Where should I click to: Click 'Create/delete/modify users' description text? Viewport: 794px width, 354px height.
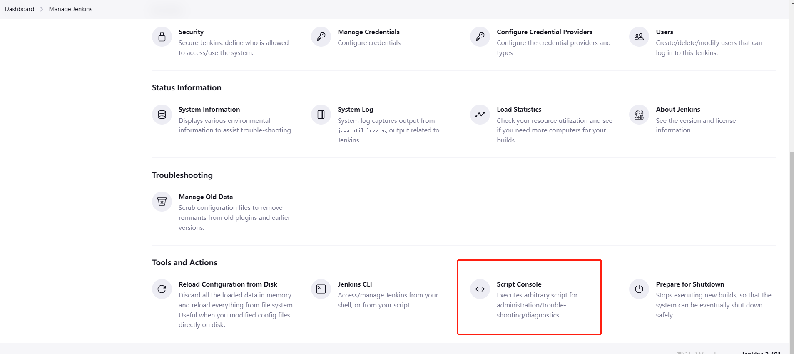709,48
